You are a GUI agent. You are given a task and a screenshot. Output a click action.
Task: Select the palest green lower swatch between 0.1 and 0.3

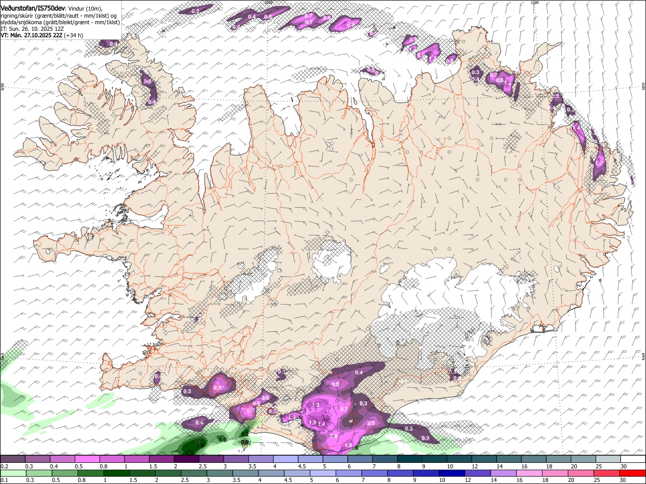point(12,473)
